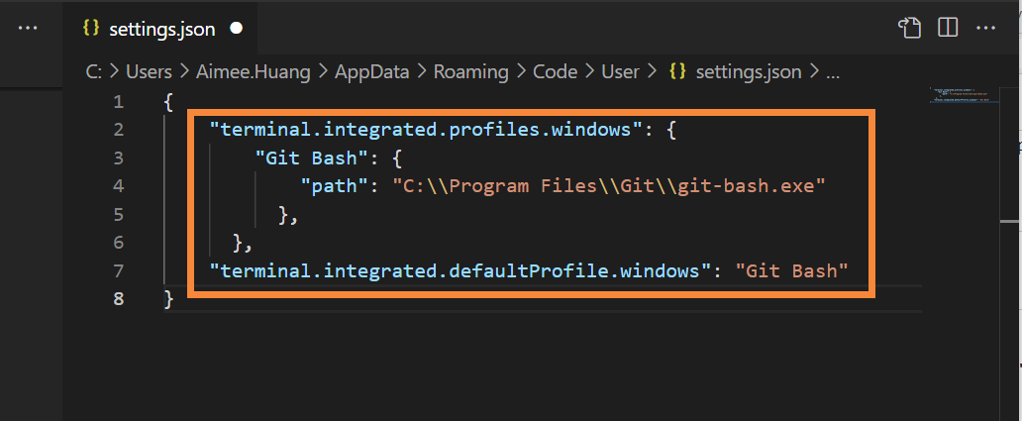This screenshot has height=421, width=1022.
Task: Click the curly braces icon on settings.json tab
Action: [x=91, y=29]
